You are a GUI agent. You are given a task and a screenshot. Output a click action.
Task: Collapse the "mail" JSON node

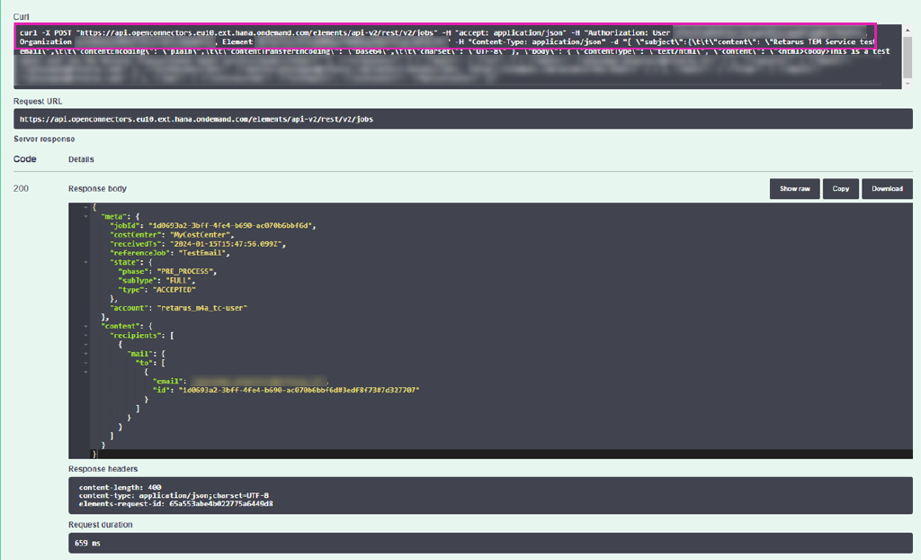click(86, 353)
